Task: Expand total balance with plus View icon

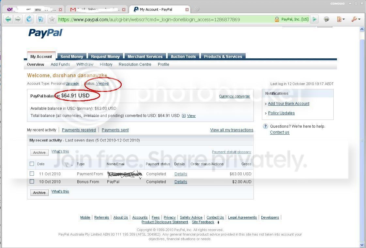Action: click(184, 116)
